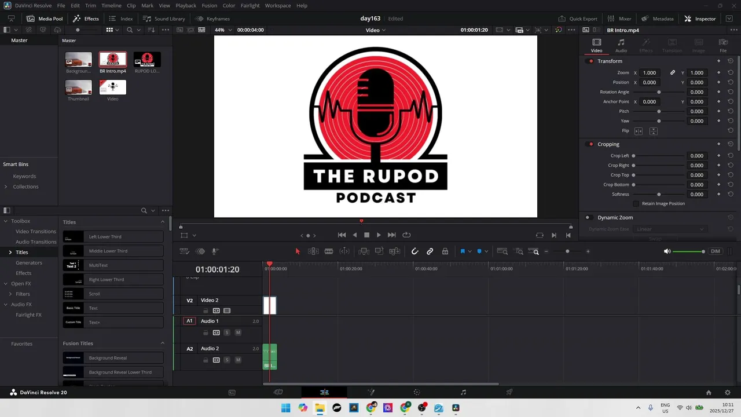
Task: Open the Media Pool panel
Action: tap(45, 19)
